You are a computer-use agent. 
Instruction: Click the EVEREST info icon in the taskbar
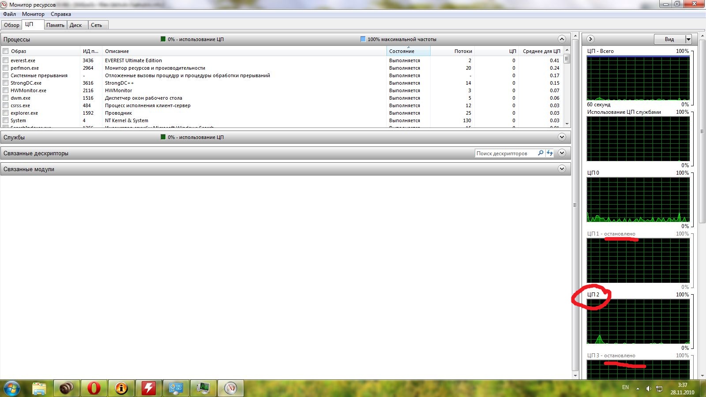pos(121,388)
